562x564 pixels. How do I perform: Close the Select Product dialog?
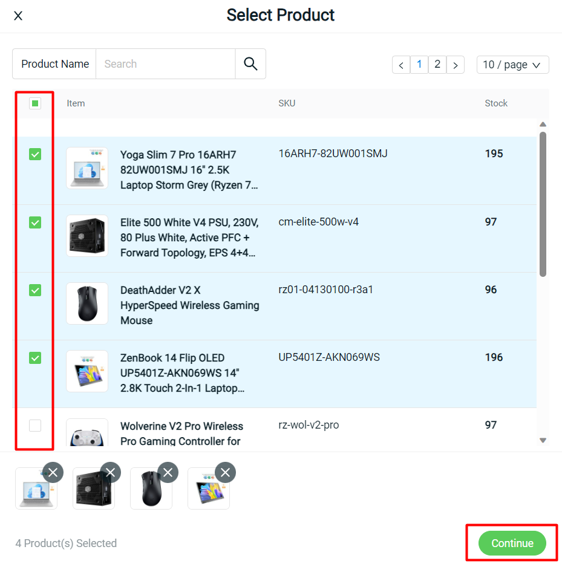[18, 16]
